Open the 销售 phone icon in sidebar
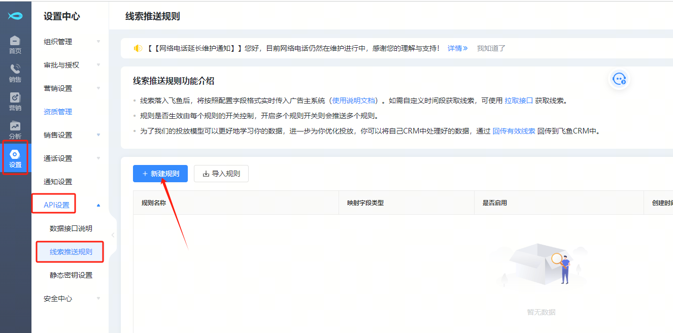The height and width of the screenshot is (333, 673). point(15,73)
